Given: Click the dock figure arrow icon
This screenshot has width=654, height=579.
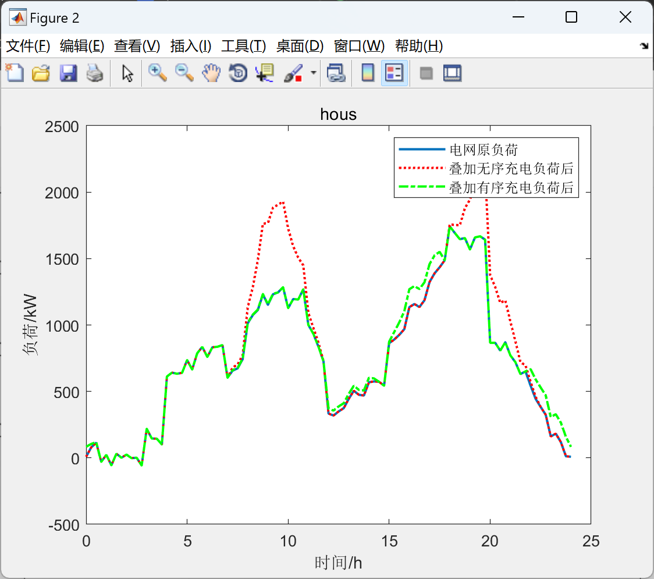Looking at the screenshot, I should coord(645,46).
